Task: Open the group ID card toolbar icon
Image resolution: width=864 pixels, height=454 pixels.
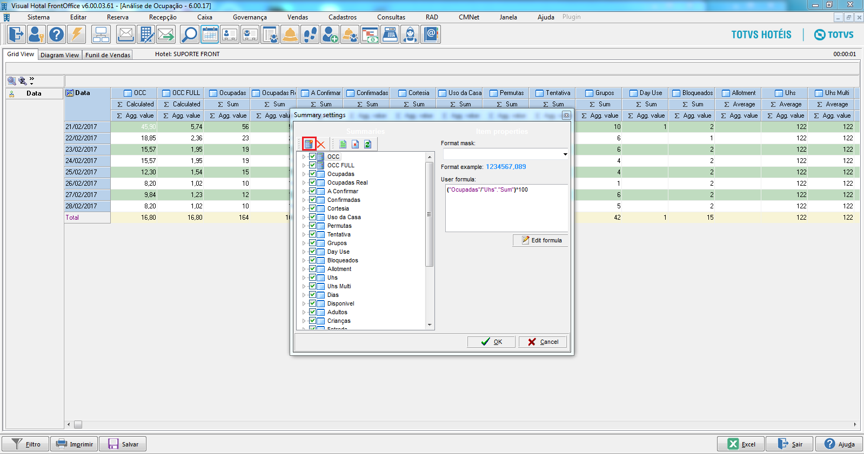Action: tap(250, 35)
